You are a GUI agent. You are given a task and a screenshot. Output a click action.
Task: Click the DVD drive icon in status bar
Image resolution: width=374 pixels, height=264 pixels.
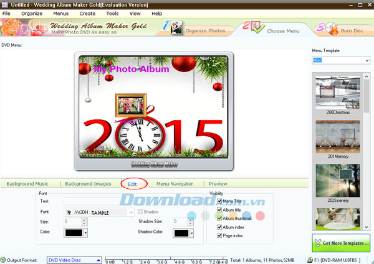310,260
